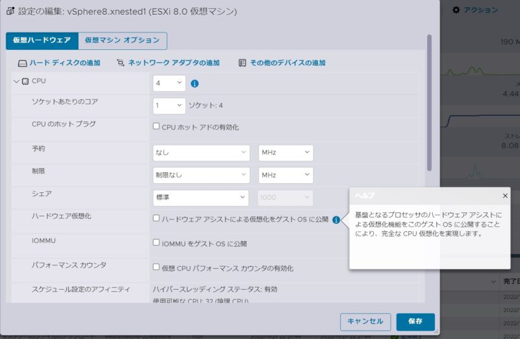Screen dimensions: 520x339
Task: Click the VM settings title icon
Action: pyautogui.click(x=10, y=11)
